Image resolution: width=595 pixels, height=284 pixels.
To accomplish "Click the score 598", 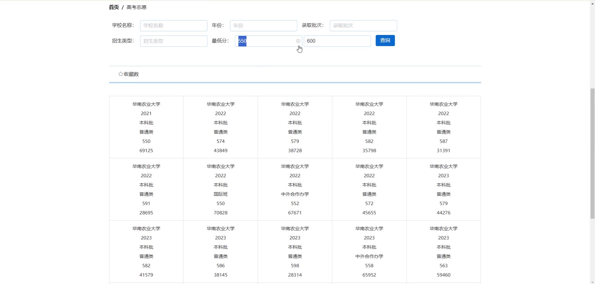I will click(295, 266).
